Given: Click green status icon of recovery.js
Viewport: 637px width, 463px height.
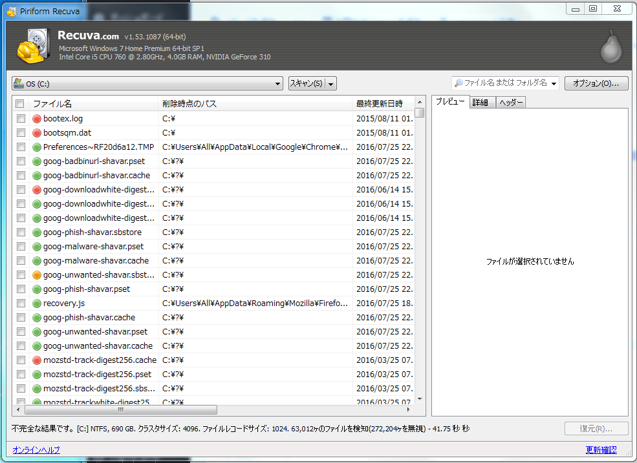Looking at the screenshot, I should (37, 303).
